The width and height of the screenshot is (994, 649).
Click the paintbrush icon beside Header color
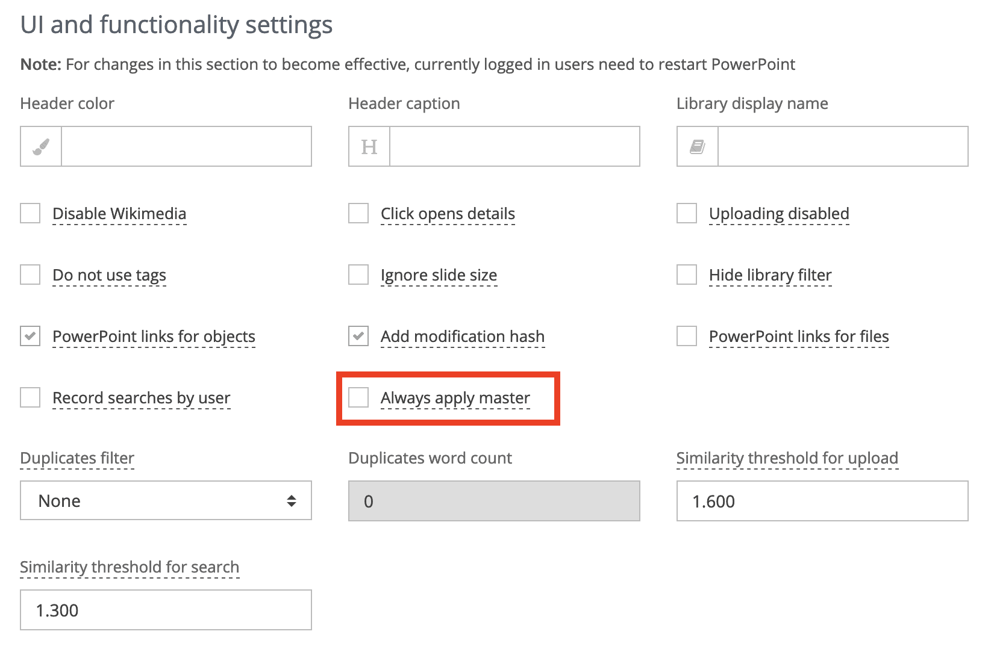pyautogui.click(x=41, y=146)
